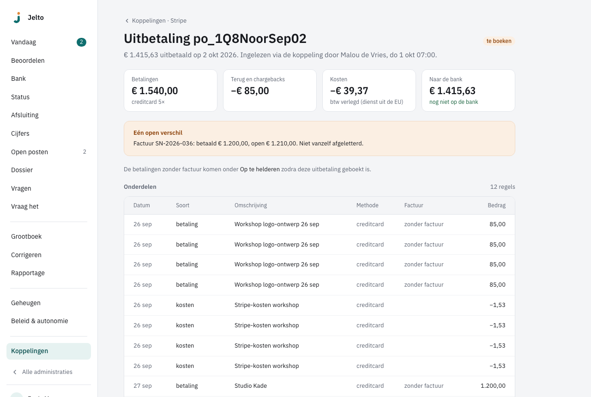Viewport: 591px width, 397px height.
Task: Follow the Op te helderen link
Action: pyautogui.click(x=259, y=169)
